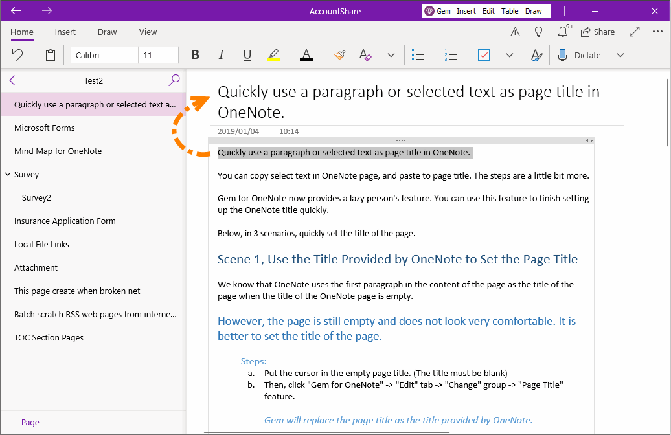The width and height of the screenshot is (671, 435).
Task: Toggle Underline formatting
Action: (247, 55)
